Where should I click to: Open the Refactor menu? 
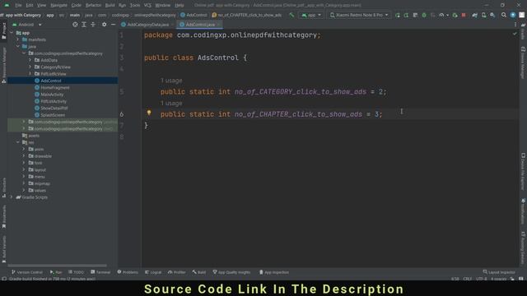coord(93,5)
